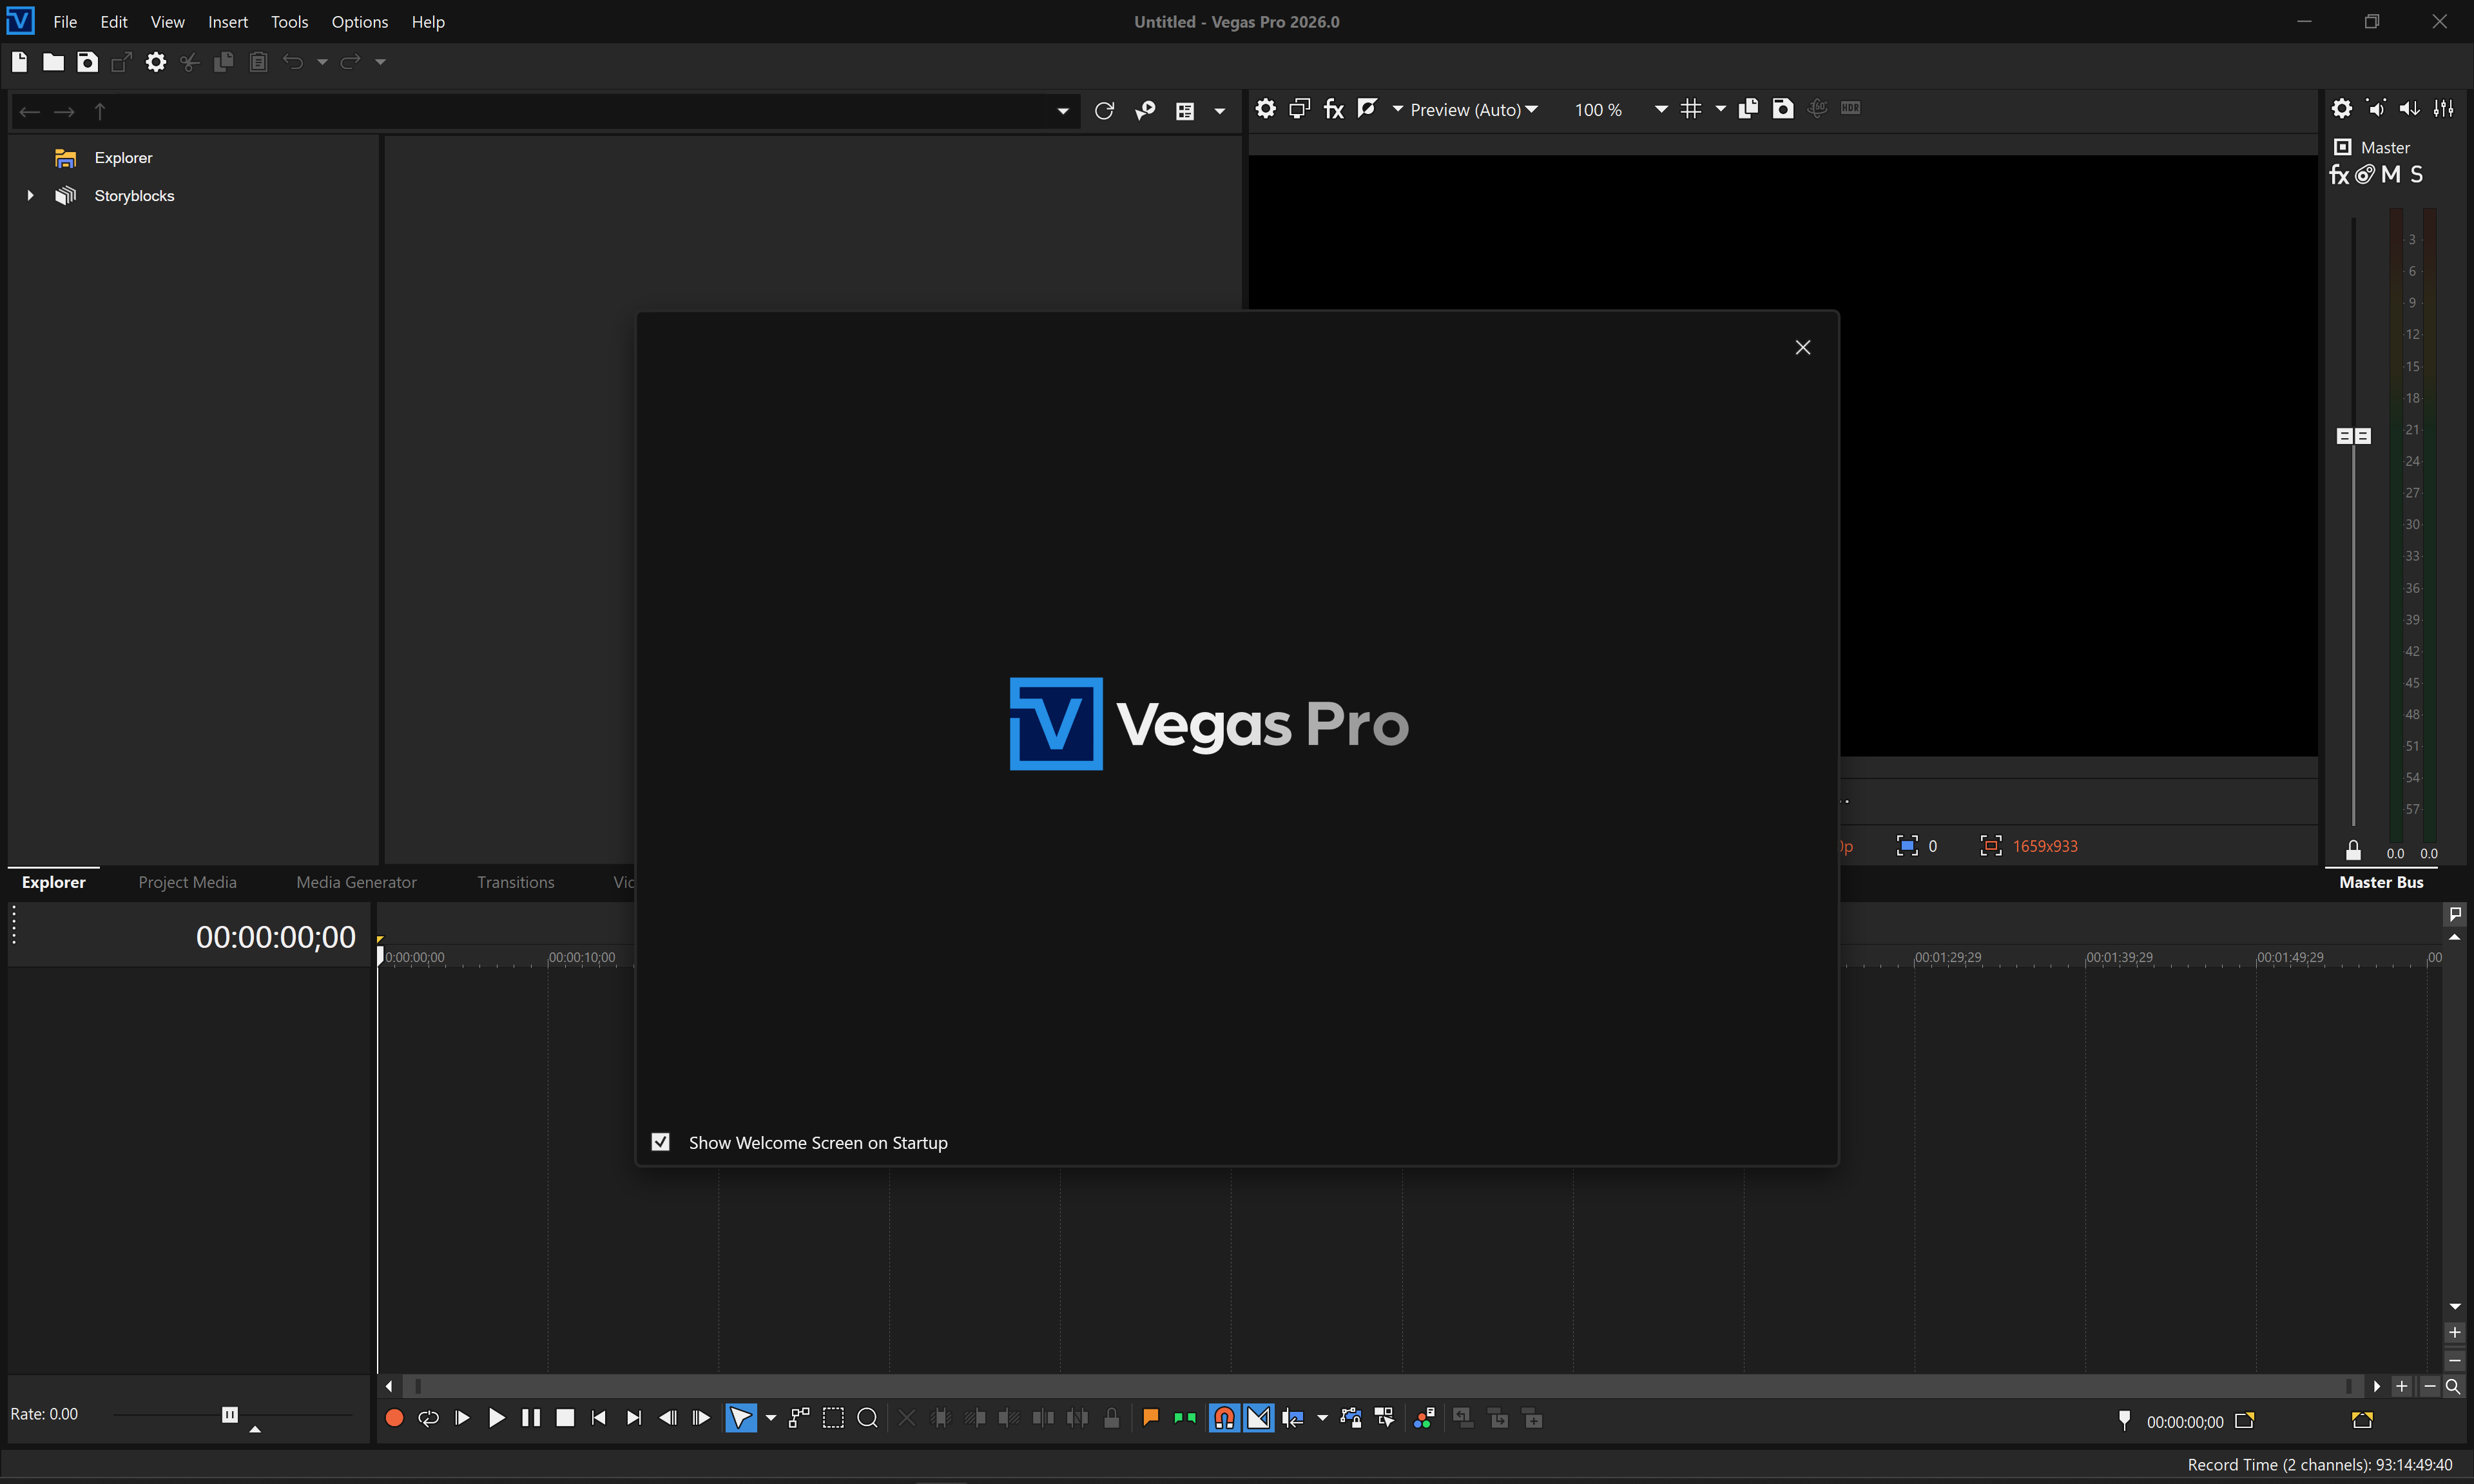Open Master FX button

[x=2339, y=175]
